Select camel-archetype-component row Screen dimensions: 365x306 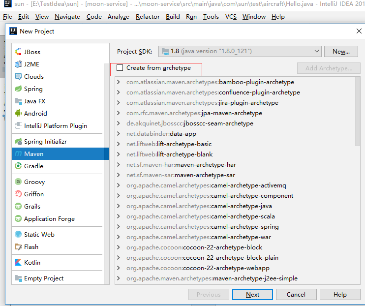(x=235, y=196)
